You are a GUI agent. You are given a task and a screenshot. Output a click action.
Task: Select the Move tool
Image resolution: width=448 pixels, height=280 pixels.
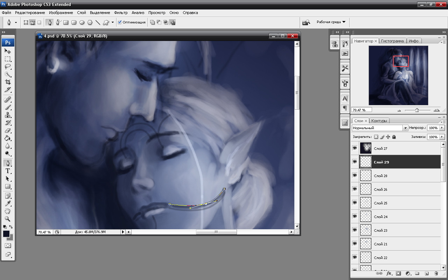tap(8, 51)
